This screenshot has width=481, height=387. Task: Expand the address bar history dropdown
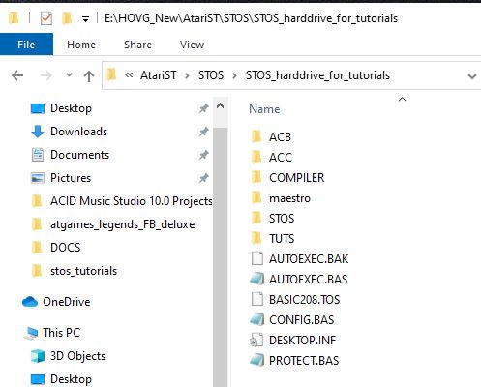[472, 76]
